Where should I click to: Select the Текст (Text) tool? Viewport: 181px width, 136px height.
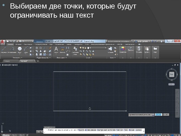[56, 50]
